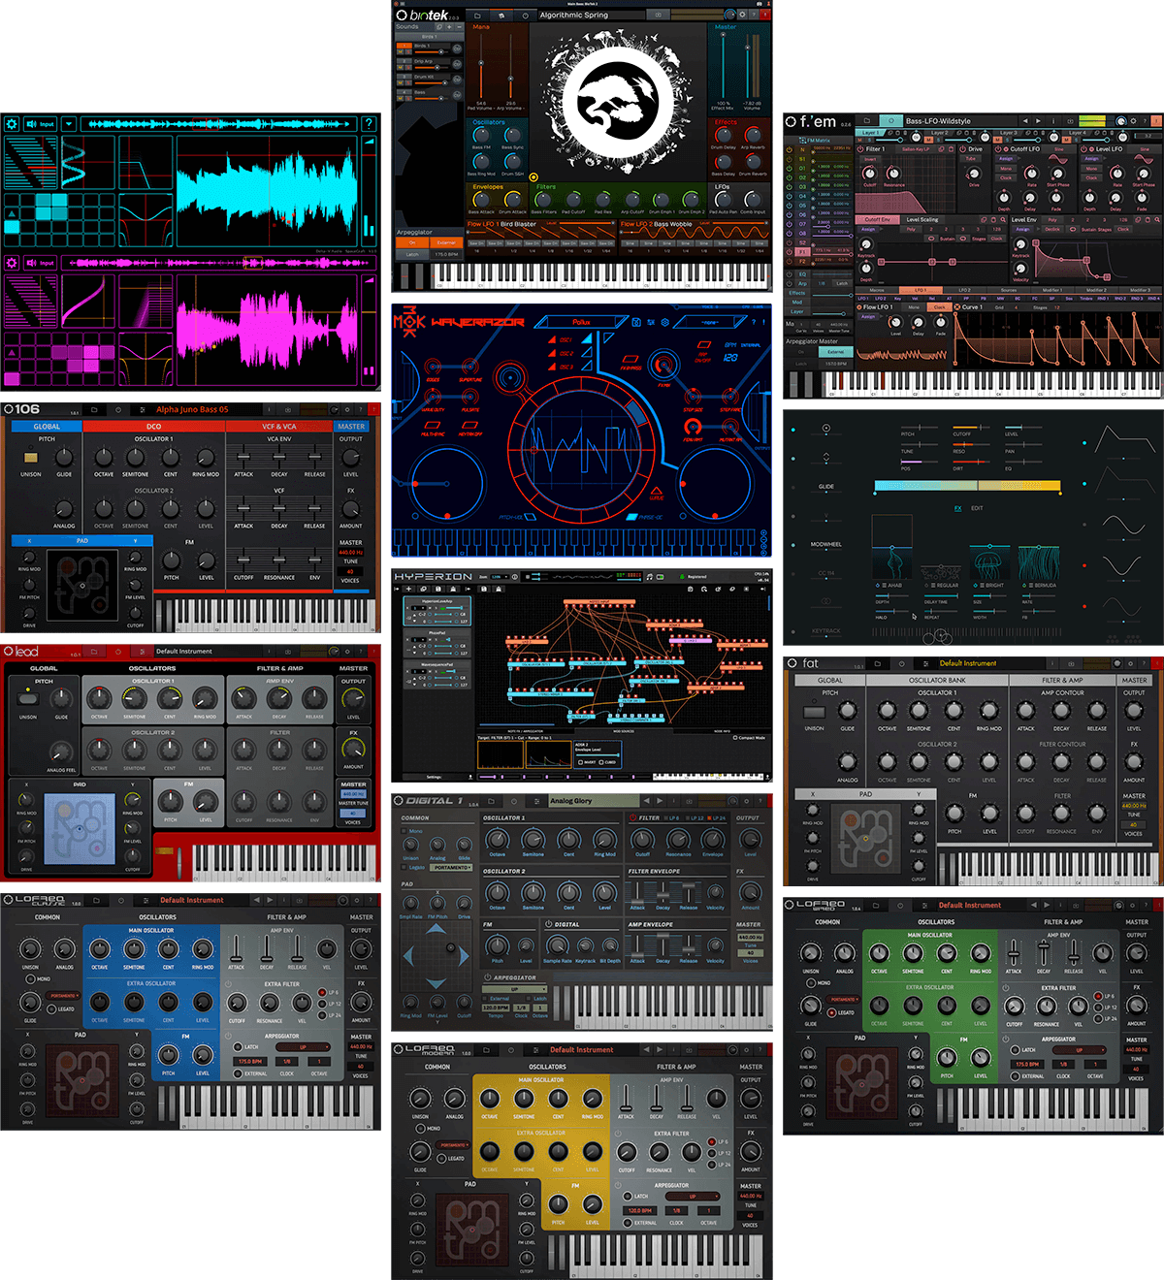Toggle f.'em Filter 1 power icon
The image size is (1164, 1280).
point(861,149)
